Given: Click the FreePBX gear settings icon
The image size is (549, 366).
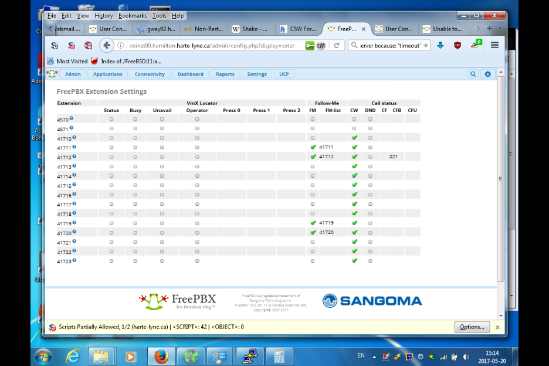Looking at the screenshot, I should coord(487,74).
